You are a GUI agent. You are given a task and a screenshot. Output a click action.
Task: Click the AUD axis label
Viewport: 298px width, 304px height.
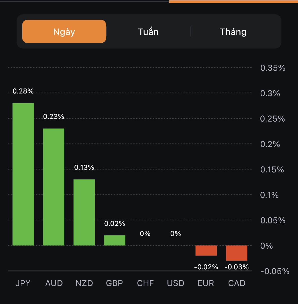point(54,283)
